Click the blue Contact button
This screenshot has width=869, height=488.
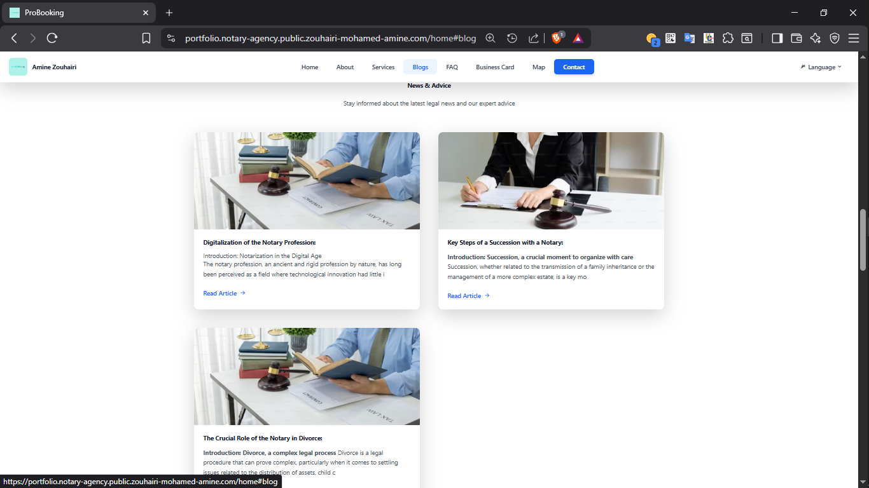coord(574,67)
